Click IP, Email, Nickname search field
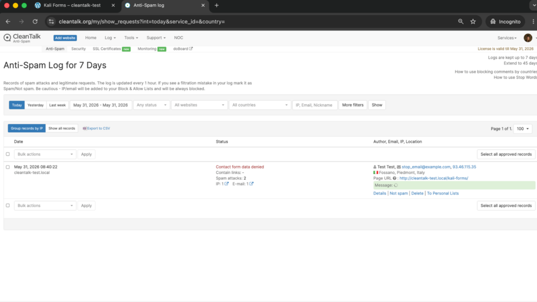This screenshot has height=302, width=537. tap(315, 105)
